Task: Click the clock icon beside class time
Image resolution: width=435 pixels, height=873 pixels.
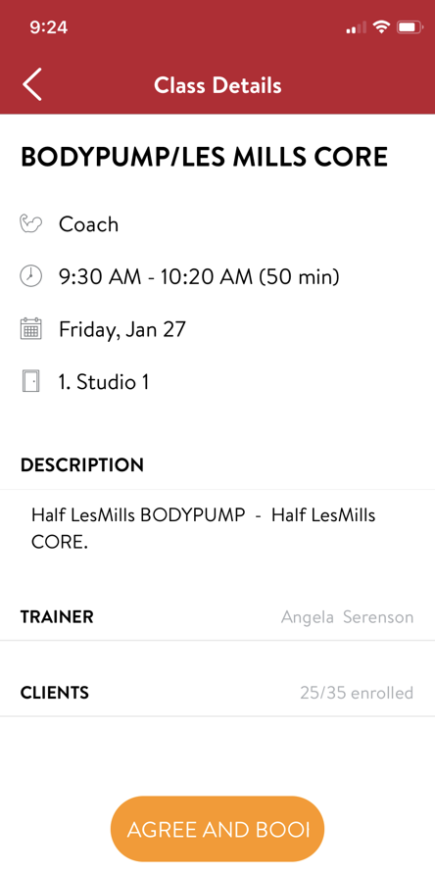Action: (30, 276)
